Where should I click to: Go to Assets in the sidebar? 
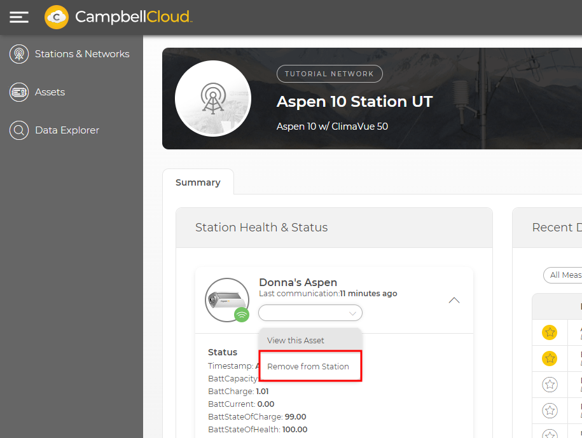(x=37, y=92)
